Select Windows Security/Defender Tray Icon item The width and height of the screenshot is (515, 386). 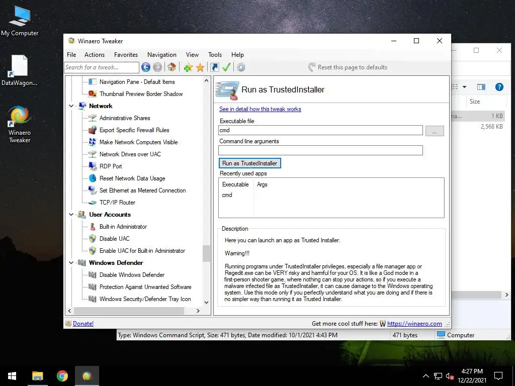[x=145, y=299]
